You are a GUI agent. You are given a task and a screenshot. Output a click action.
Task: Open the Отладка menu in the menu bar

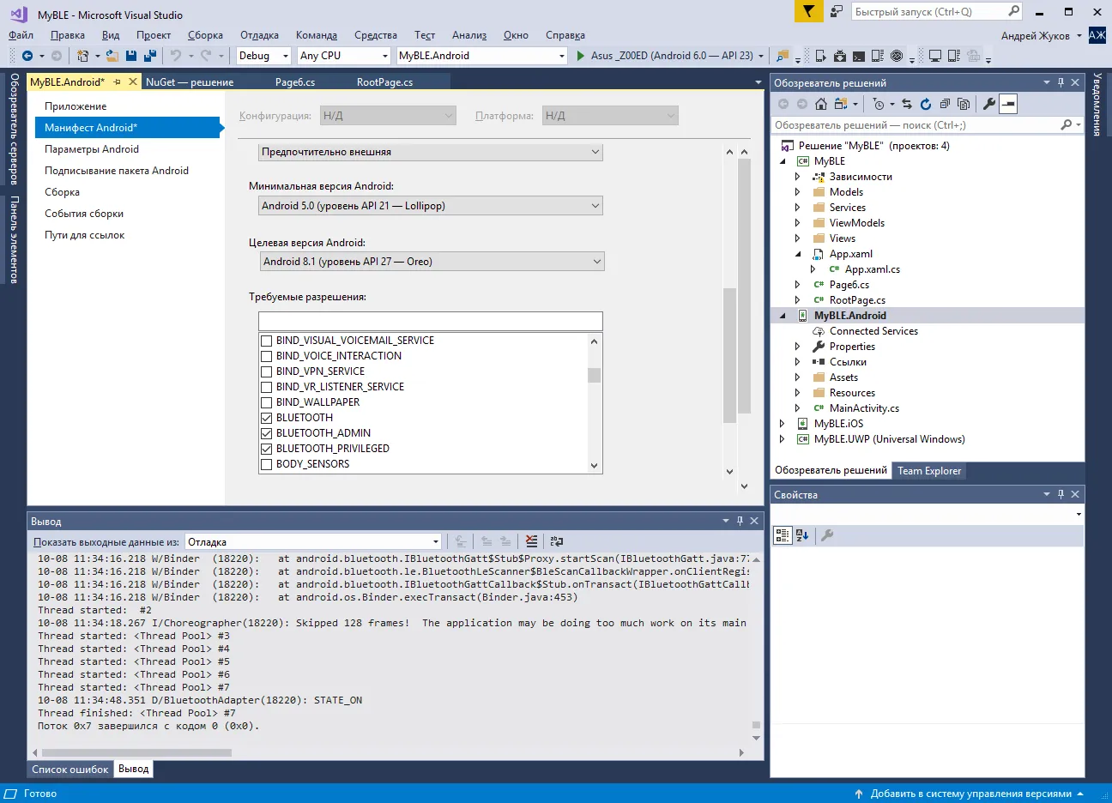tap(259, 35)
